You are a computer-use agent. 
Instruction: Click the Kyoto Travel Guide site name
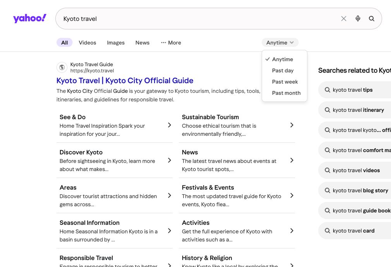click(x=91, y=64)
